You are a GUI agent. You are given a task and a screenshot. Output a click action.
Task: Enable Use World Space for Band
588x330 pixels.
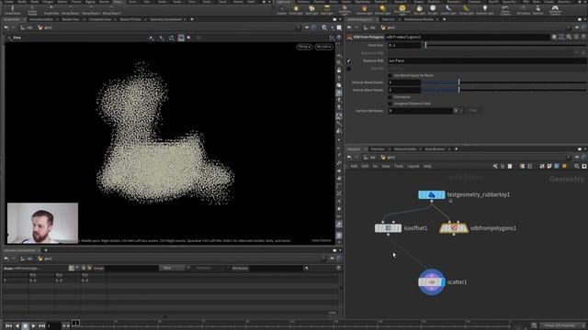click(x=390, y=75)
